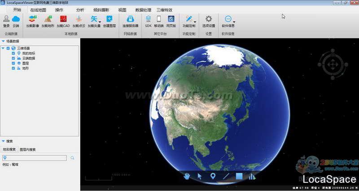Open the 分析 ribbon tab

(80, 10)
